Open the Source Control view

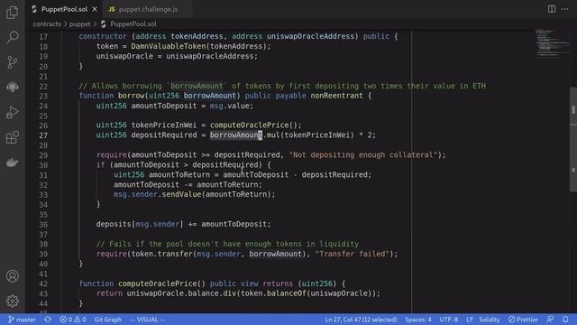tap(12, 62)
